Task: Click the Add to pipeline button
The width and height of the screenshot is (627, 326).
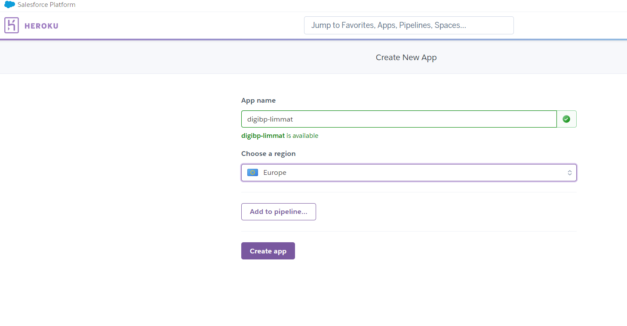Action: point(279,212)
